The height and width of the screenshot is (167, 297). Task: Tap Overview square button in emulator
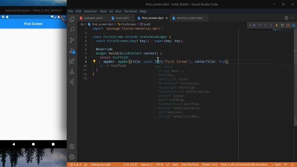point(53,144)
